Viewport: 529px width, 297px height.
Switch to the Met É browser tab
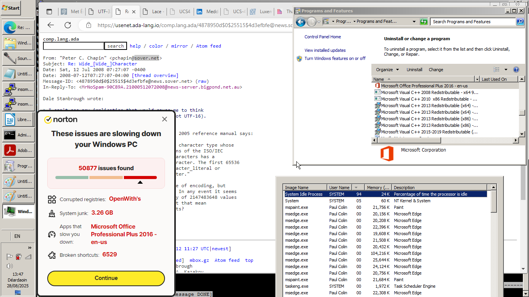[72, 12]
